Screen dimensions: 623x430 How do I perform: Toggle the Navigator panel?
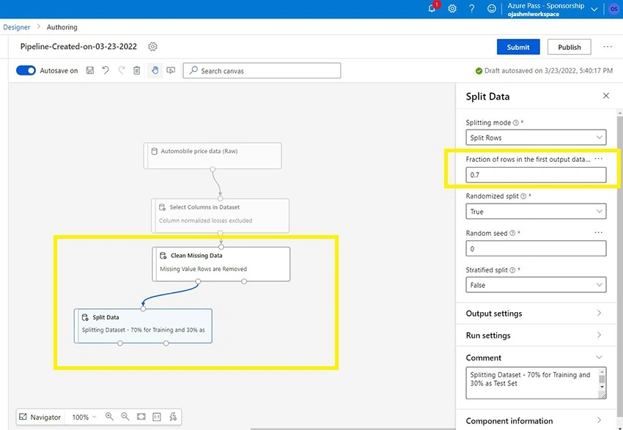[40, 417]
